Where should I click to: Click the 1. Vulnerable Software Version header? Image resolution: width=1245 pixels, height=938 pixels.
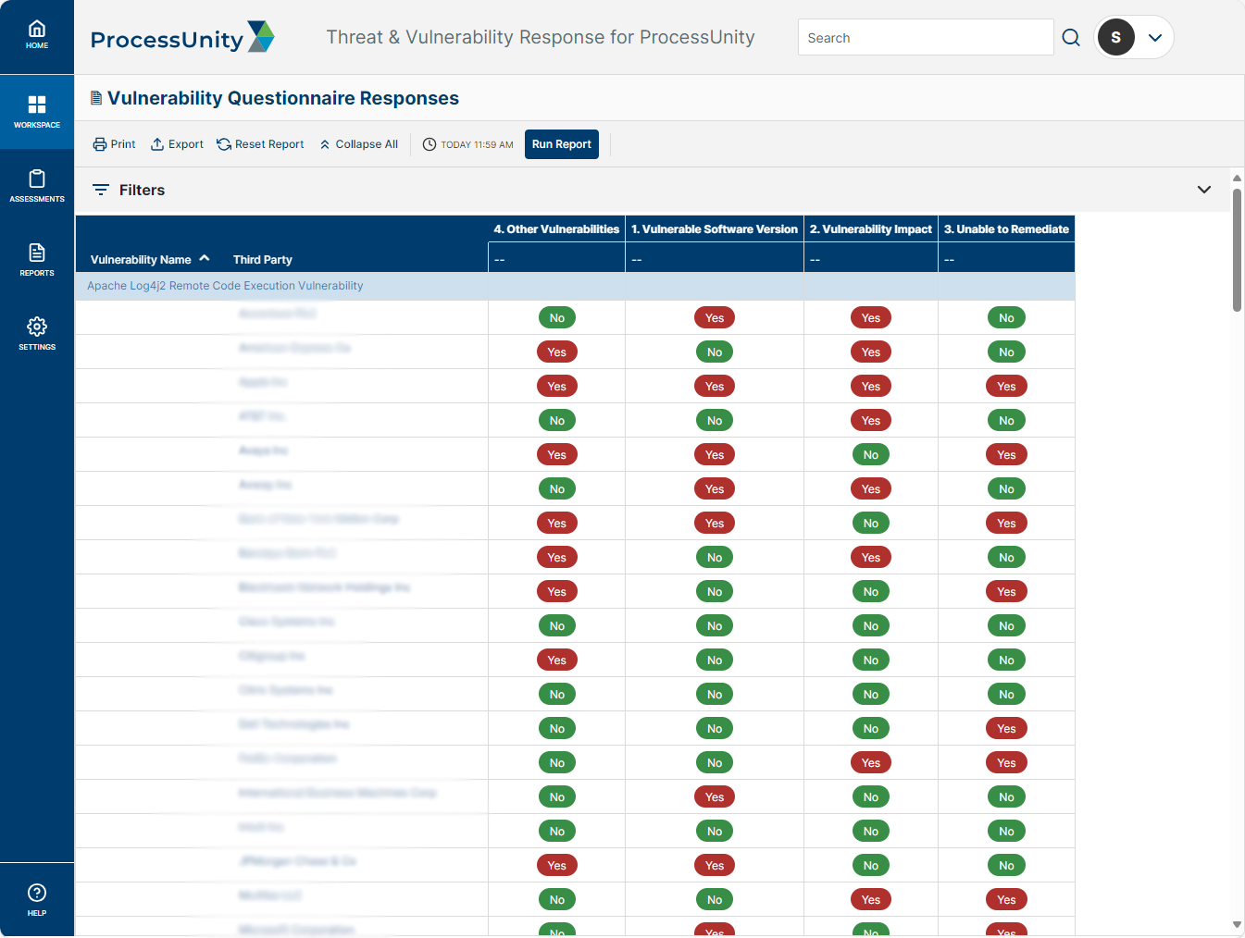tap(715, 229)
